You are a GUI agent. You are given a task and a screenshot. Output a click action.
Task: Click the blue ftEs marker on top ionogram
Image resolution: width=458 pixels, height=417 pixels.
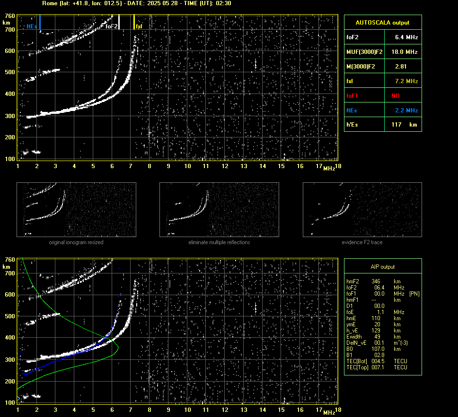pyautogui.click(x=40, y=22)
